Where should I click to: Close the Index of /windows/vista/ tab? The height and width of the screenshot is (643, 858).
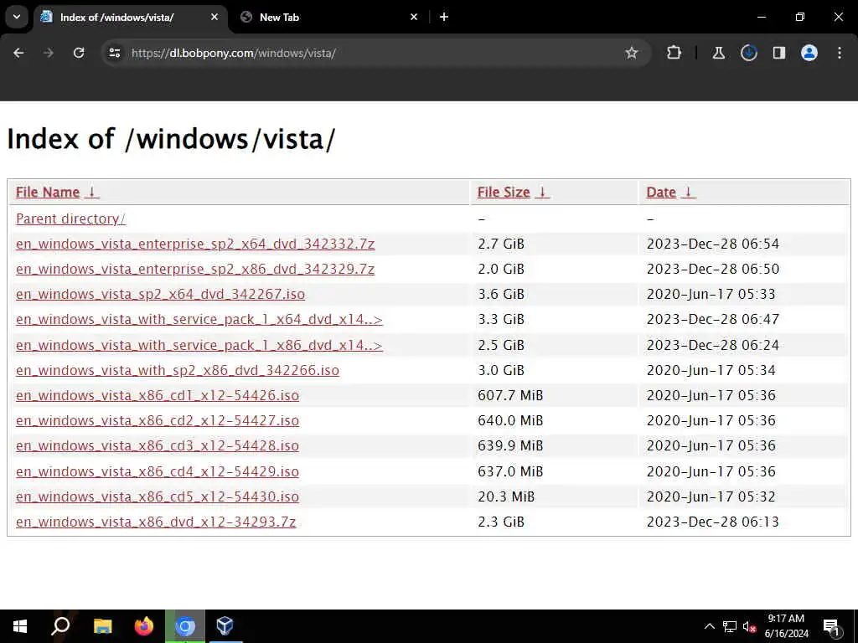(x=214, y=17)
